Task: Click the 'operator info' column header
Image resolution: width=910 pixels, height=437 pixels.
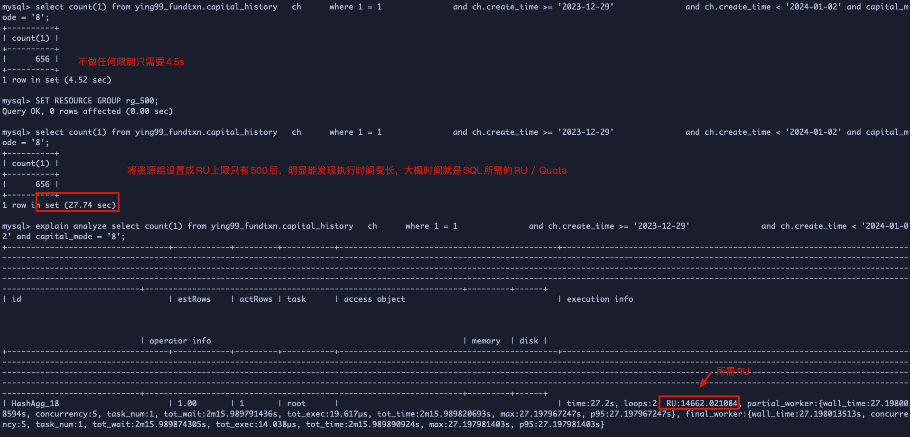Action: 180,341
